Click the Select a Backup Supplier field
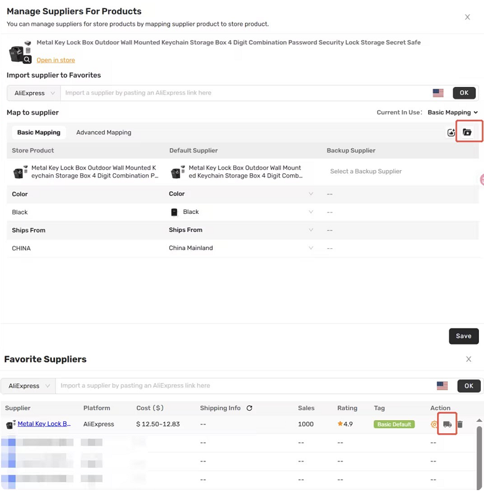 366,171
